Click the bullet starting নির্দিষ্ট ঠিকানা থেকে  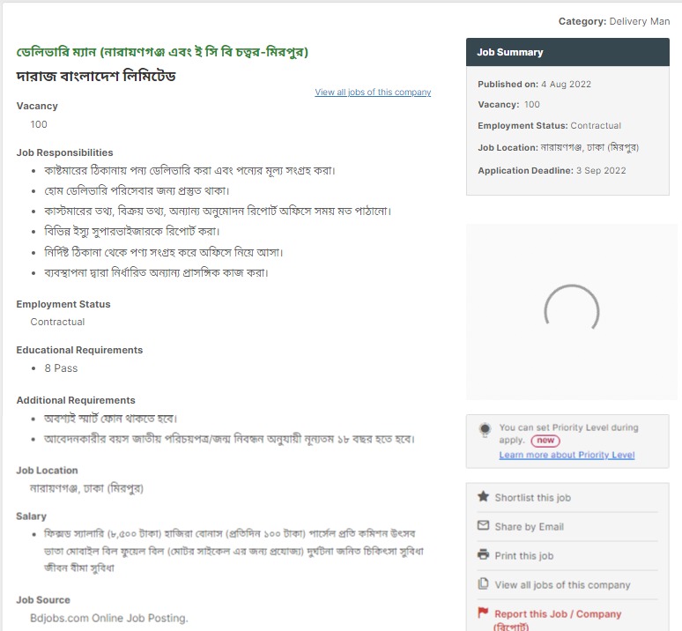tap(164, 252)
